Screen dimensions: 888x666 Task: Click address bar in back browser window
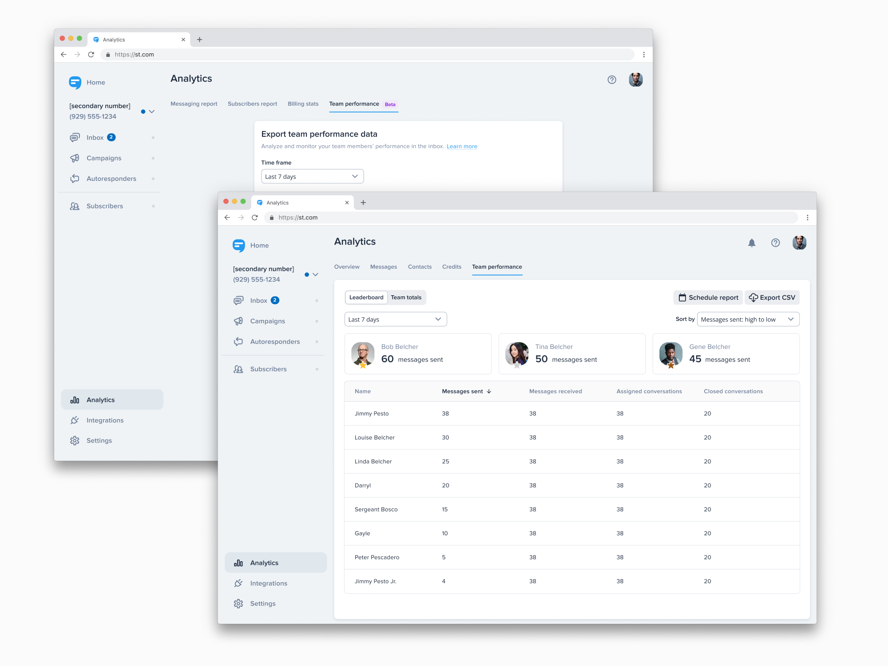pos(368,55)
